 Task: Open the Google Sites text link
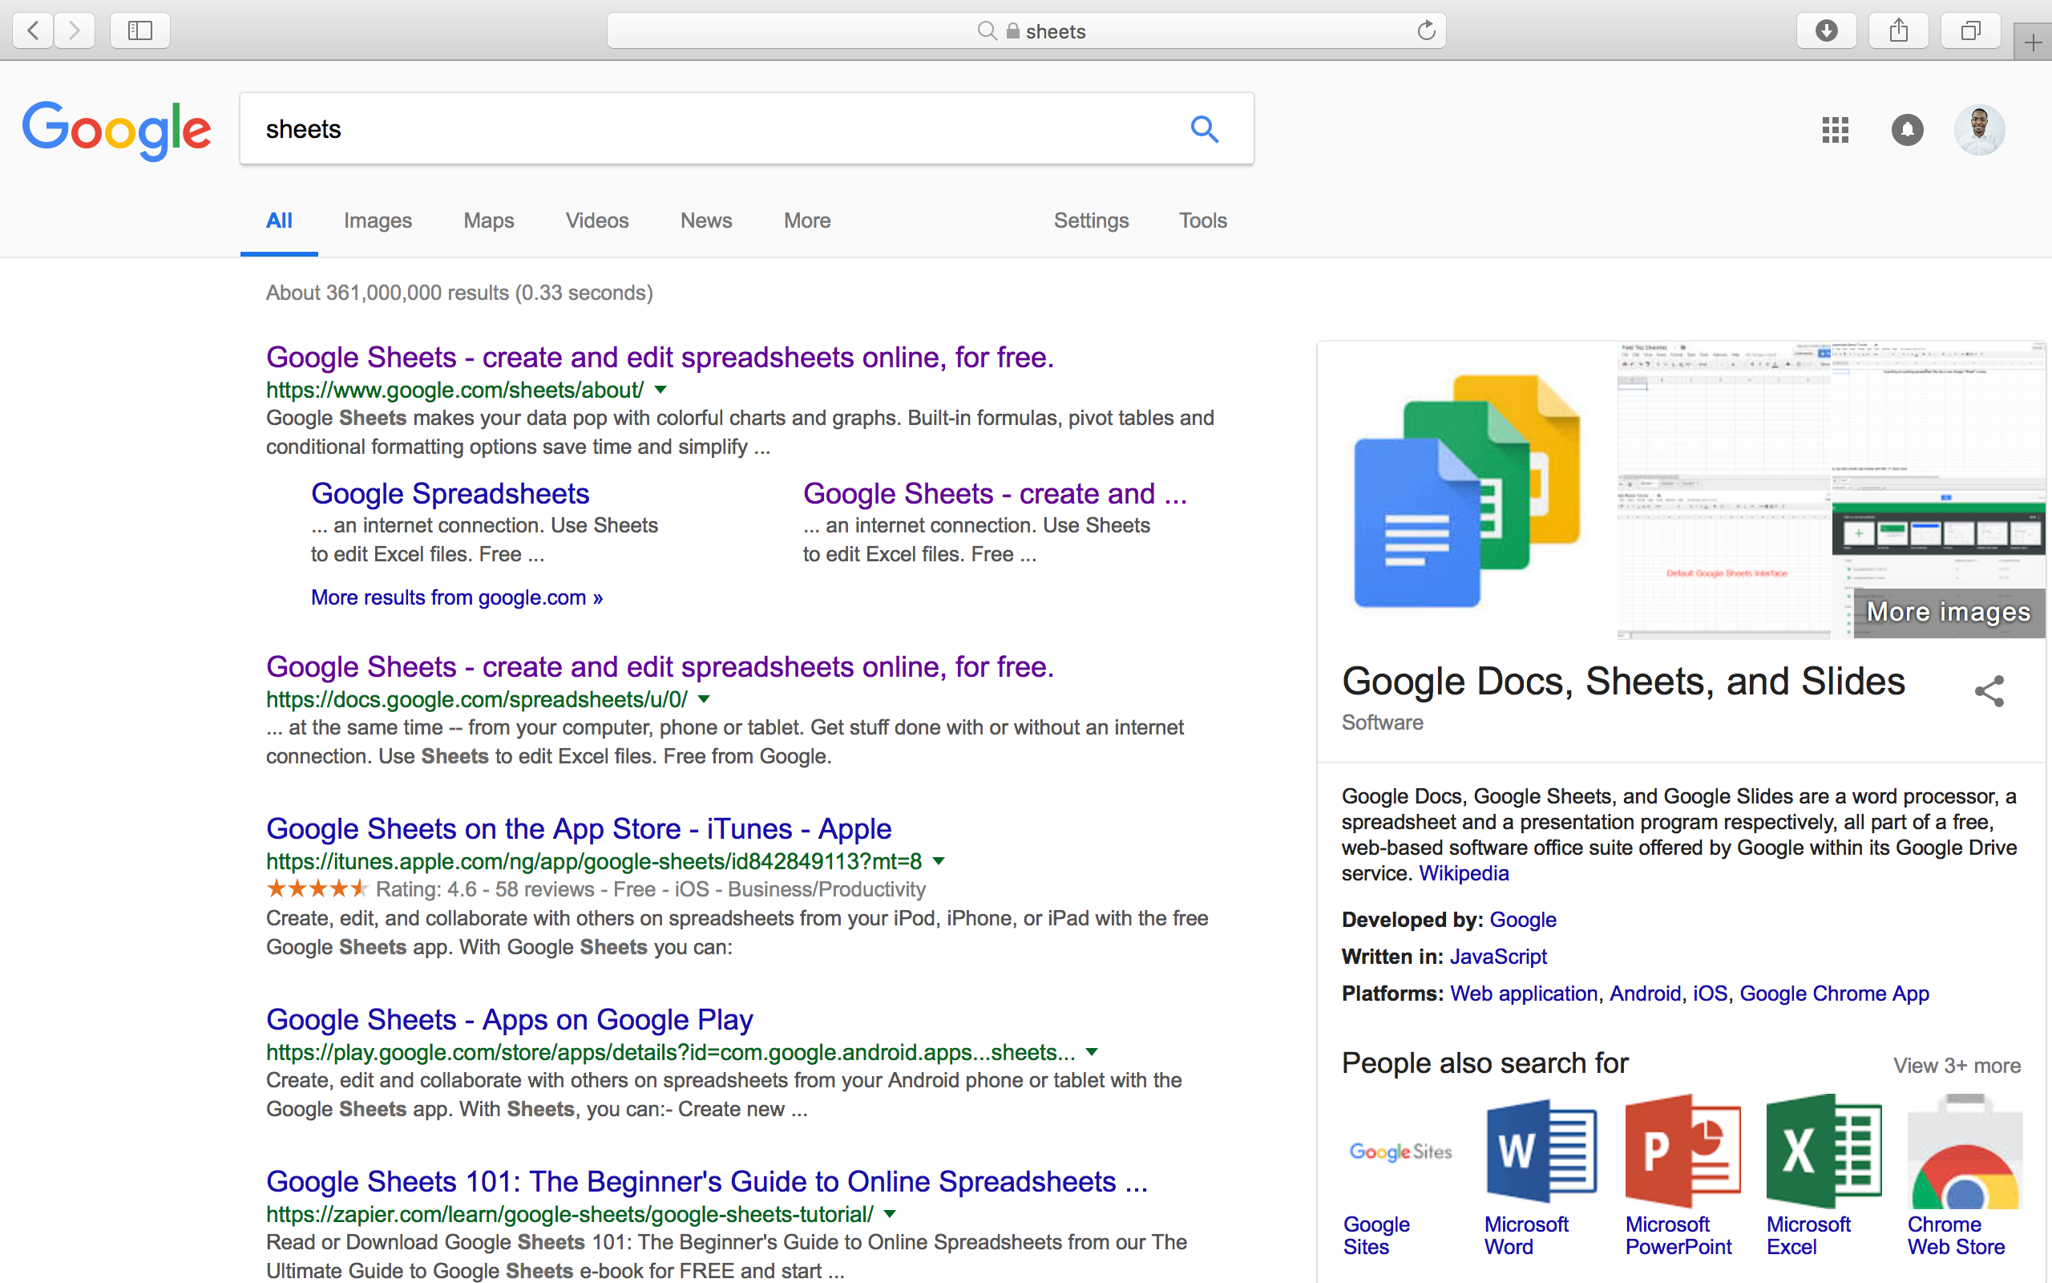1376,1236
